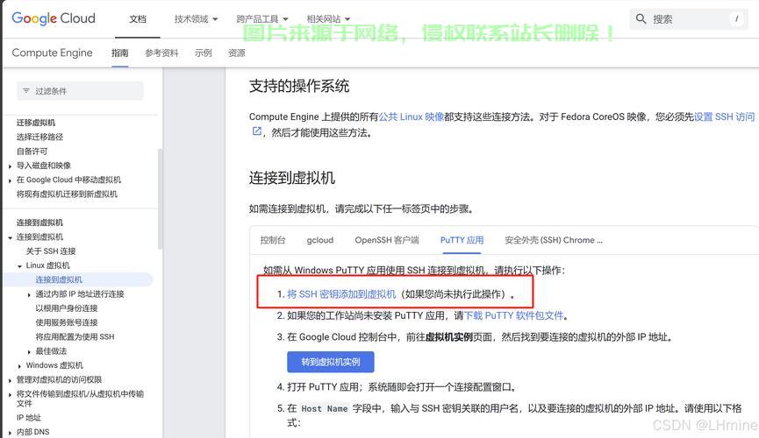Image resolution: width=759 pixels, height=438 pixels.
Task: Expand 通过内部 IP 地址进行连接 item
Action: click(x=29, y=294)
